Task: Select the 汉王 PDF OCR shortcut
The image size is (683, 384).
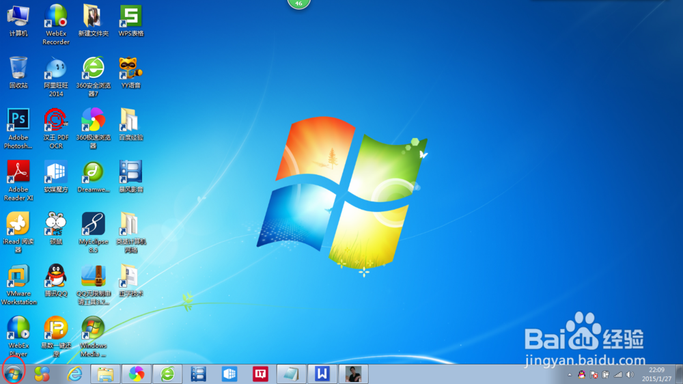Action: coord(56,129)
